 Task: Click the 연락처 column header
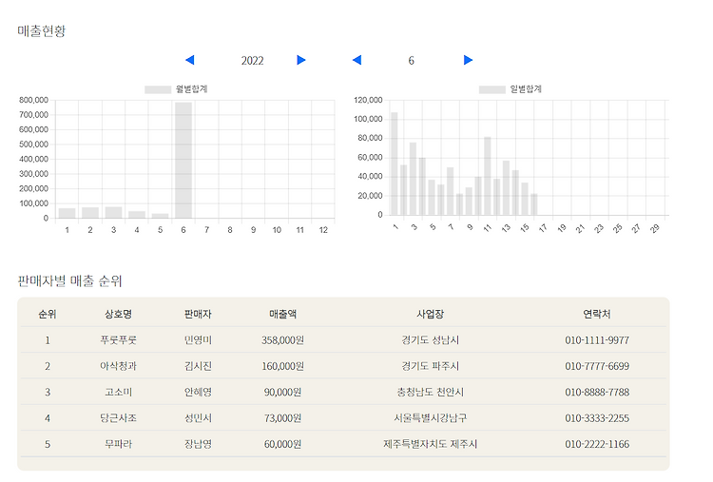597,314
